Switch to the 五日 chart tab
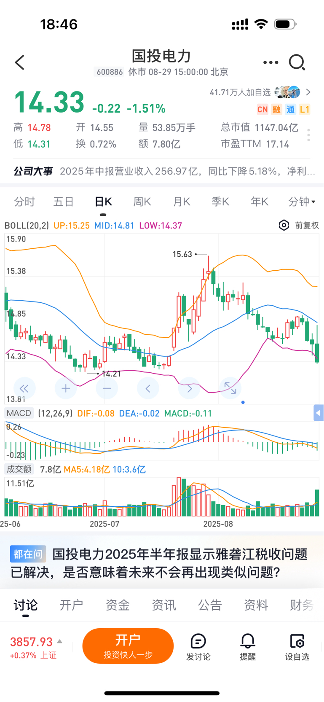This screenshot has width=324, height=702. pyautogui.click(x=64, y=202)
